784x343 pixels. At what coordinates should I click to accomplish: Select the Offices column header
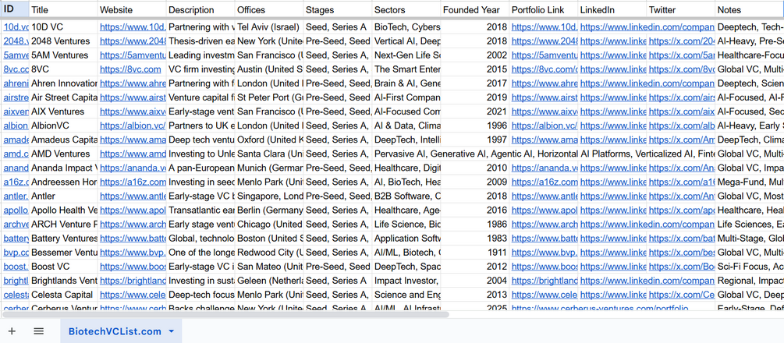269,9
